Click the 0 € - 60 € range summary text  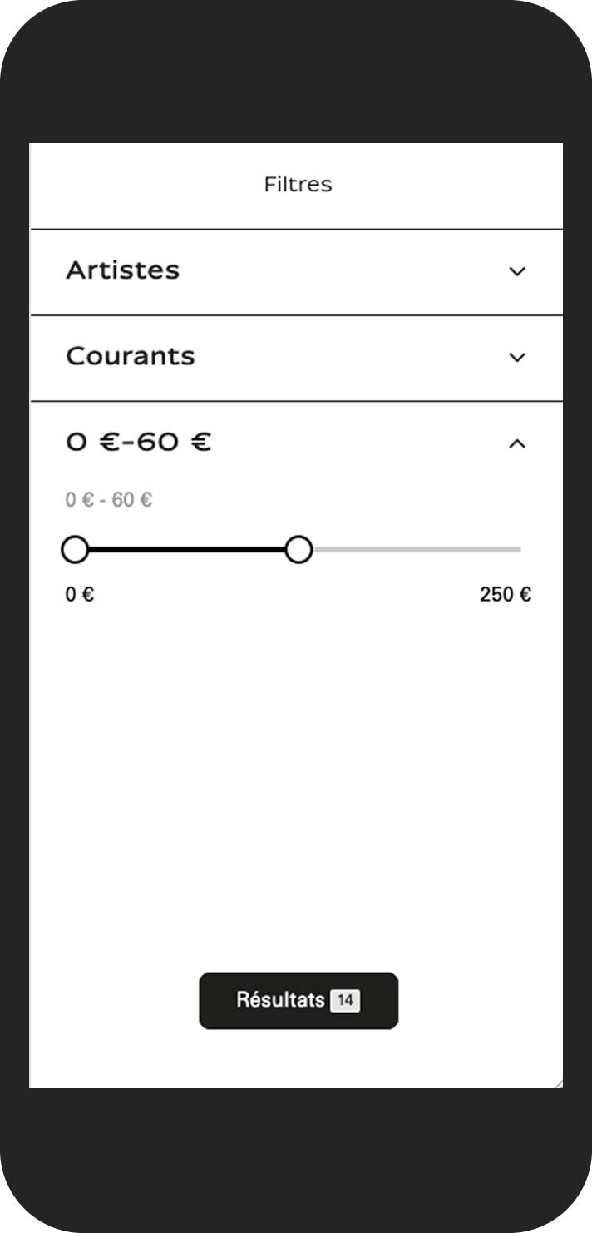(110, 499)
